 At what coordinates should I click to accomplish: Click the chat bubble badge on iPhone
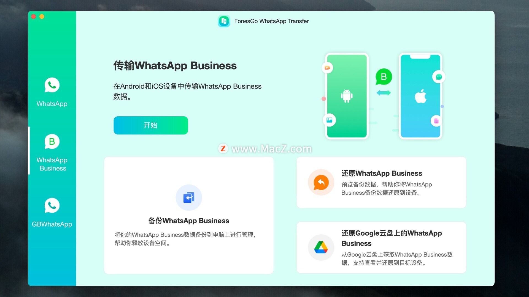(439, 77)
